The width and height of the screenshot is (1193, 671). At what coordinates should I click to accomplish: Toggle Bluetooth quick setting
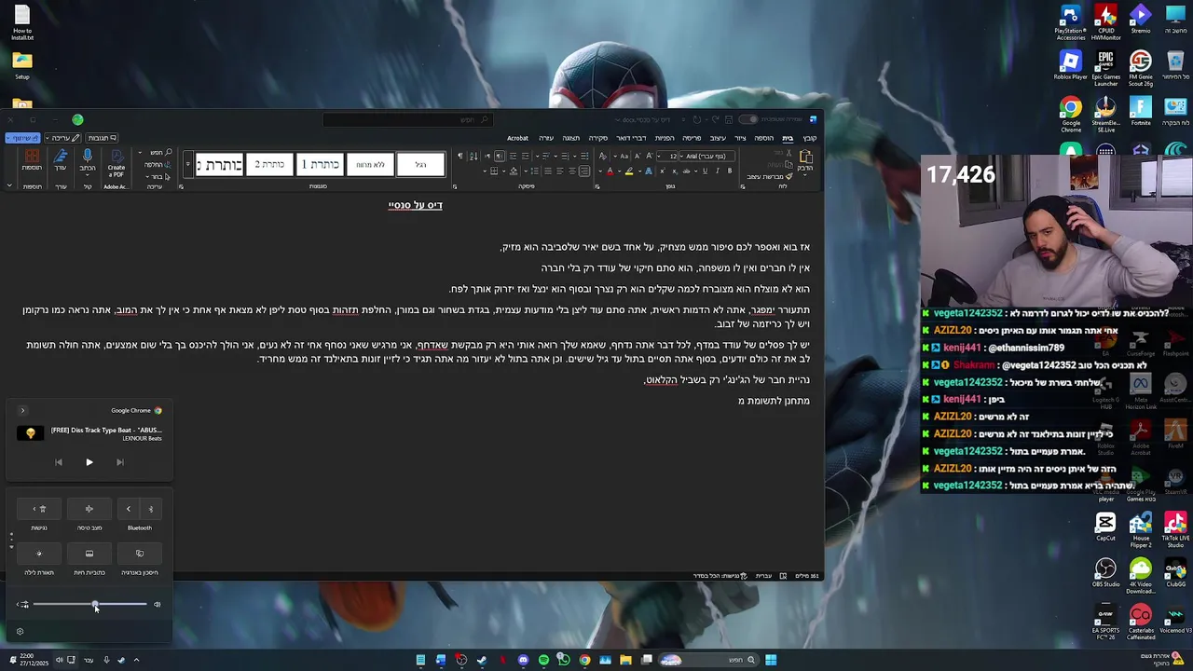151,509
